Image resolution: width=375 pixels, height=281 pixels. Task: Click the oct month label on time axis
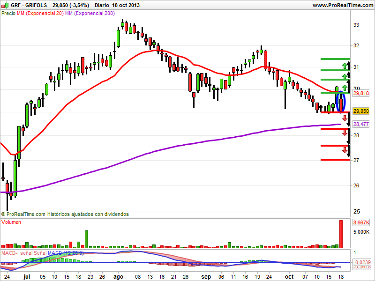(x=289, y=277)
